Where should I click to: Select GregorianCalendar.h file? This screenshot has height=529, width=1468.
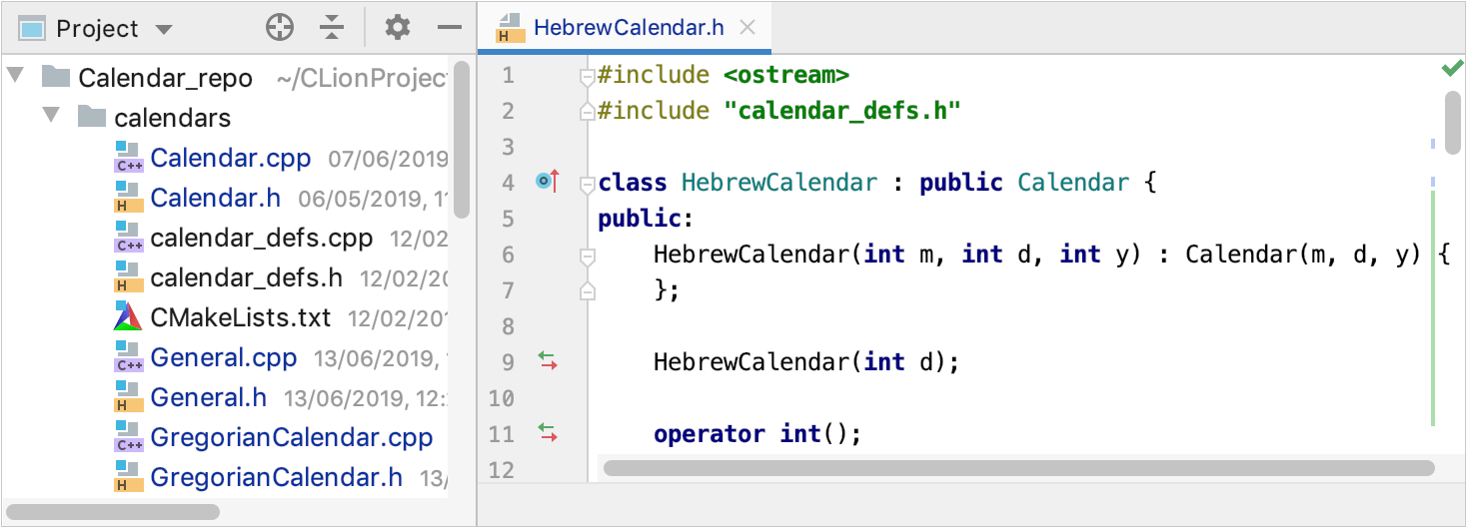276,477
